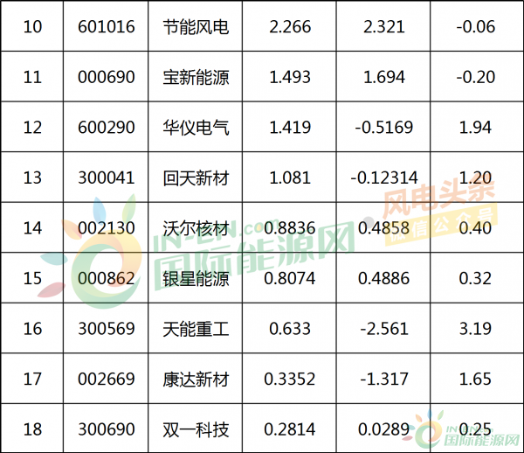Viewport: 524px width, 453px height.
Task: Select company name 银星能源
Action: (x=196, y=278)
